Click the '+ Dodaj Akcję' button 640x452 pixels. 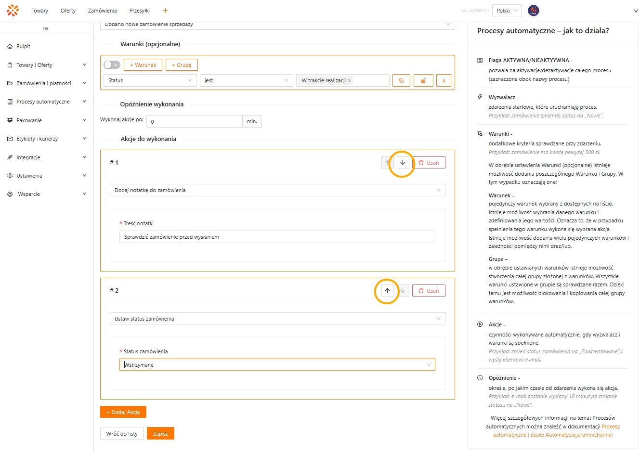(x=123, y=412)
